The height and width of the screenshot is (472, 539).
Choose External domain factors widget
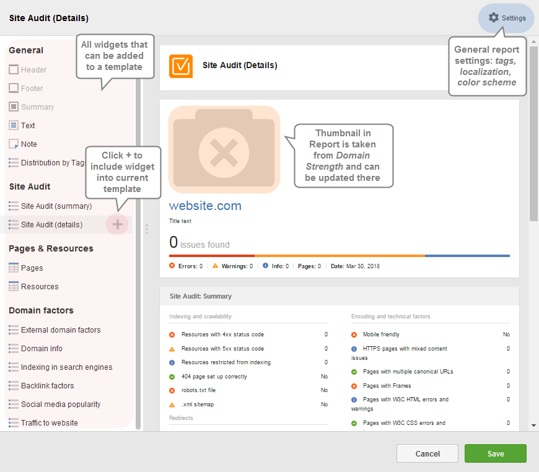click(55, 330)
